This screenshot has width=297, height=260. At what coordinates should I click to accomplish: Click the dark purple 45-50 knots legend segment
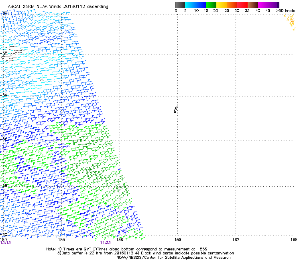[x=274, y=5]
